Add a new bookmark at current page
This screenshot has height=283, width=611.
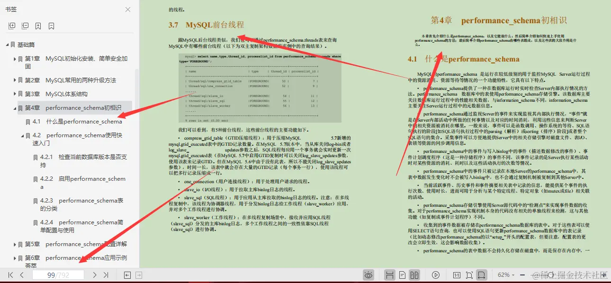[x=38, y=26]
